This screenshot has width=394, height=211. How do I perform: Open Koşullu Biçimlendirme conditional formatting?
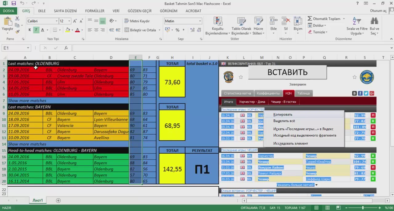coord(218,26)
